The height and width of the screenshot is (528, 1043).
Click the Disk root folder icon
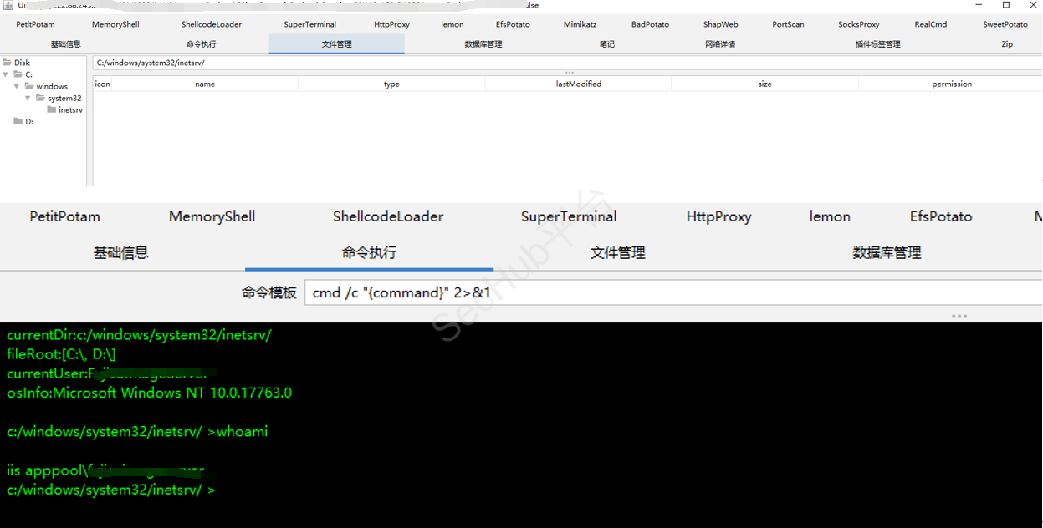7,63
